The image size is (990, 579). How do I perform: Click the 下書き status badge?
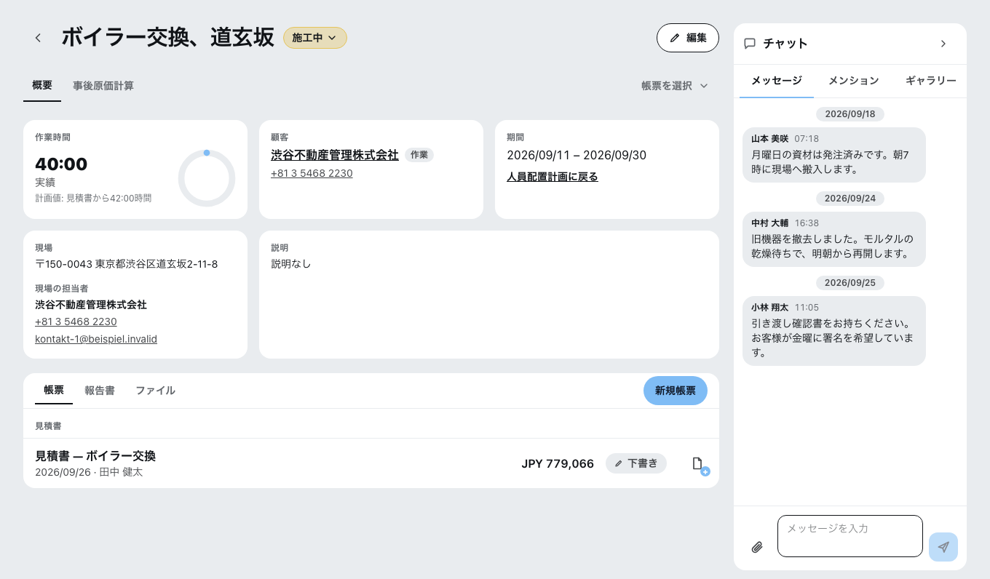(x=636, y=463)
